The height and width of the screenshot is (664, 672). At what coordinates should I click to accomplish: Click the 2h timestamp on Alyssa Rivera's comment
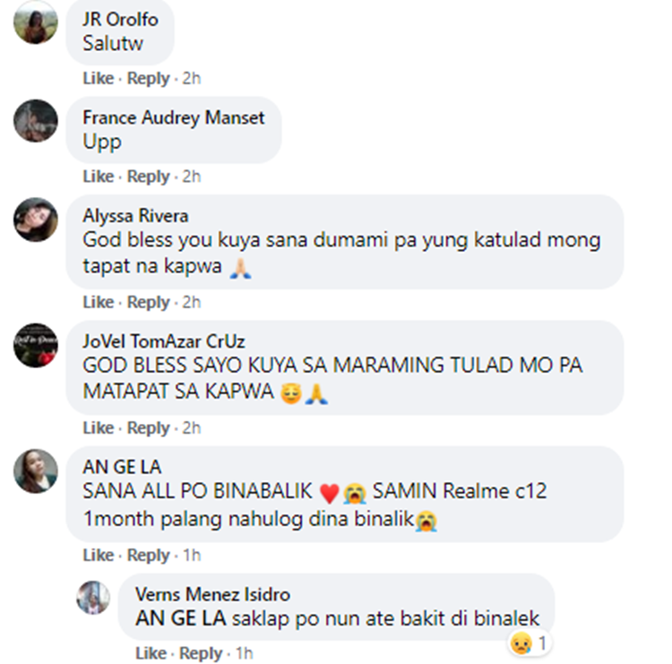[192, 302]
